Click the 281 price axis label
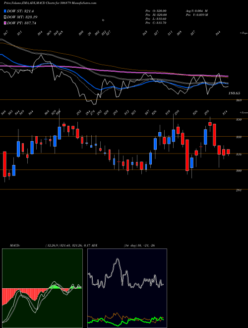248x328 pixels. (x=239, y=190)
